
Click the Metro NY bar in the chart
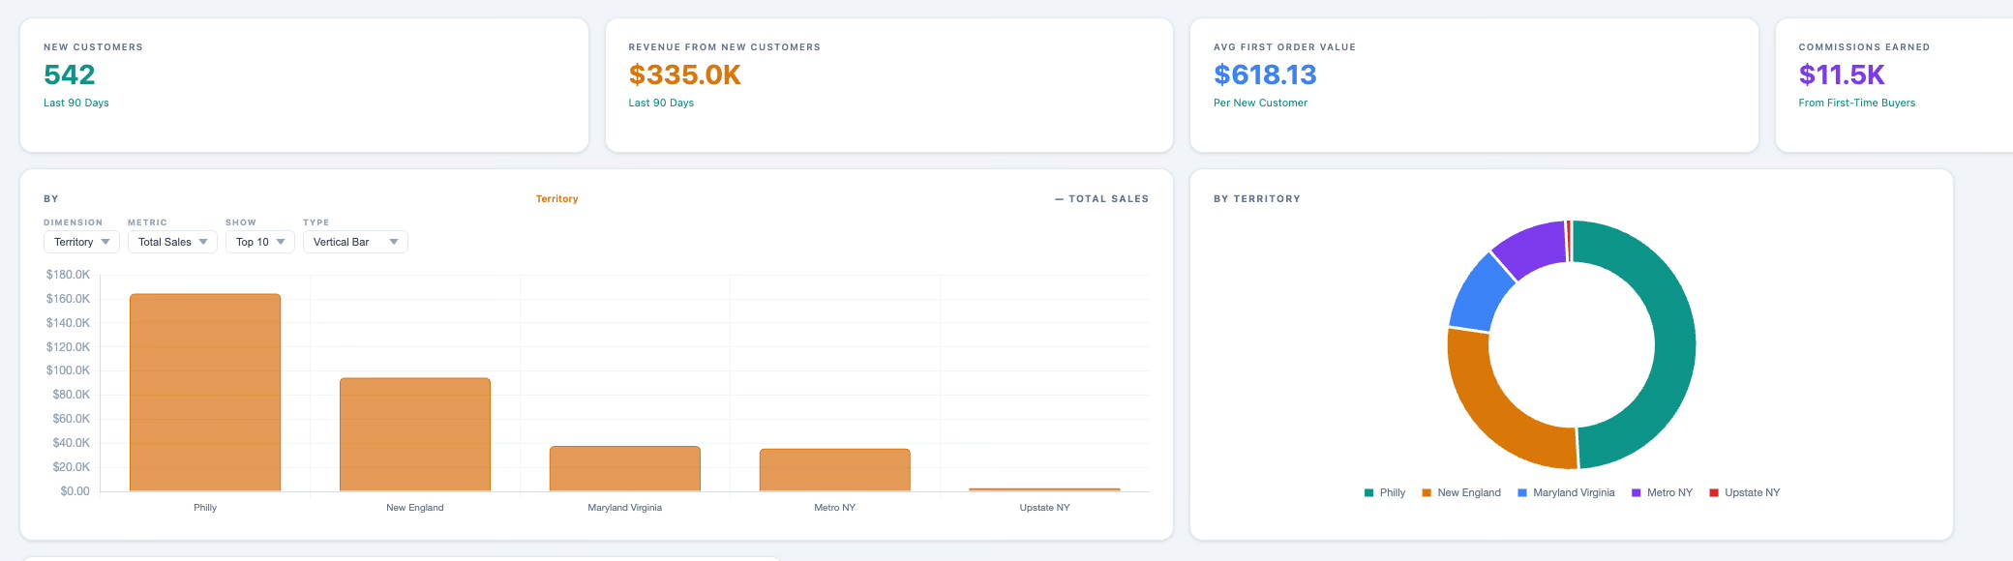(x=835, y=470)
